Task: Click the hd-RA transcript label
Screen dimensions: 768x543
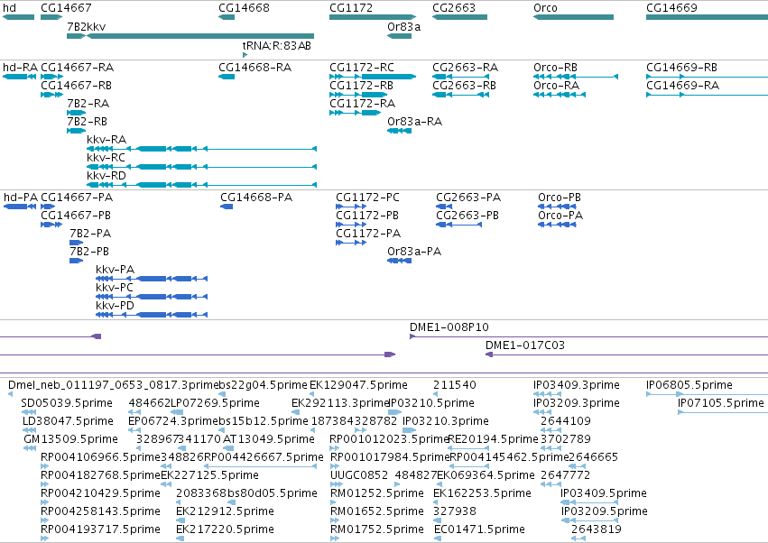Action: point(20,67)
